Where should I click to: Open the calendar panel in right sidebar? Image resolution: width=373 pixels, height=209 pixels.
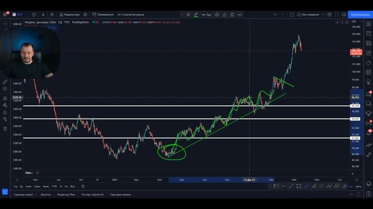[368, 72]
